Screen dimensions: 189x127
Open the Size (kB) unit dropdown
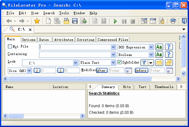29,71
